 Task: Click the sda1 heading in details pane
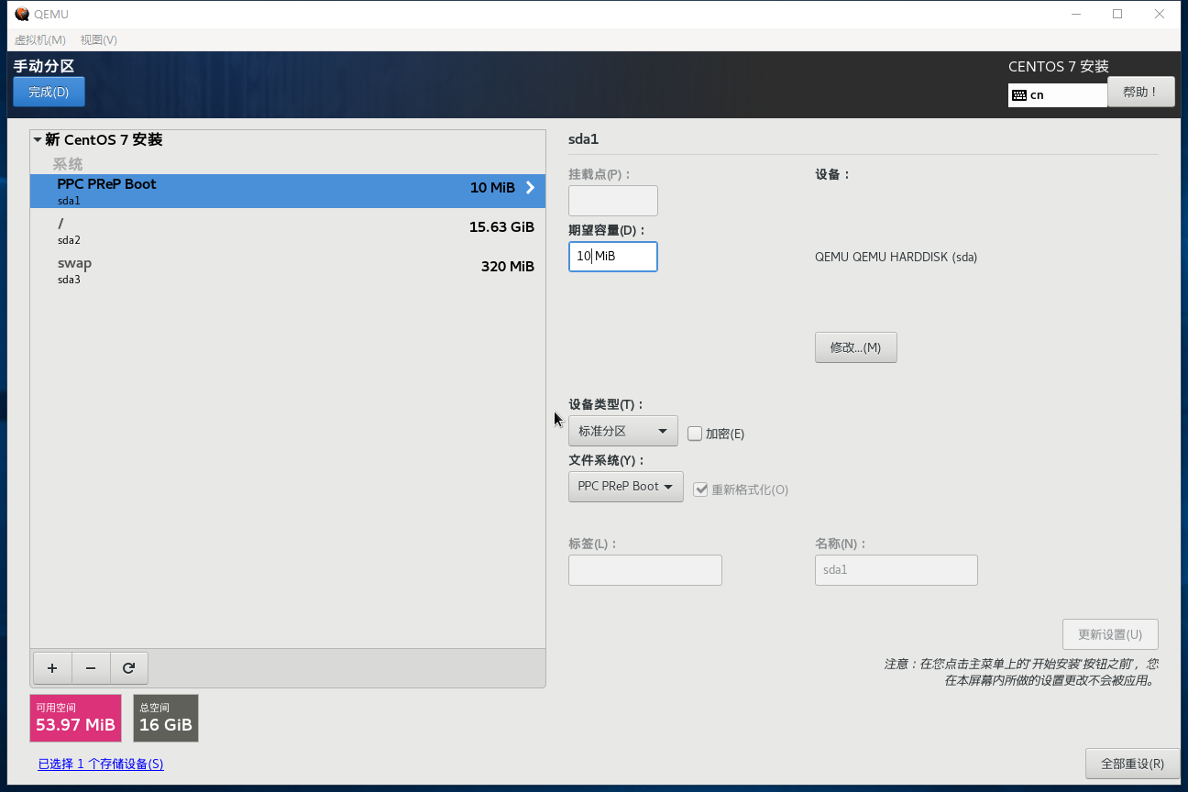click(583, 139)
